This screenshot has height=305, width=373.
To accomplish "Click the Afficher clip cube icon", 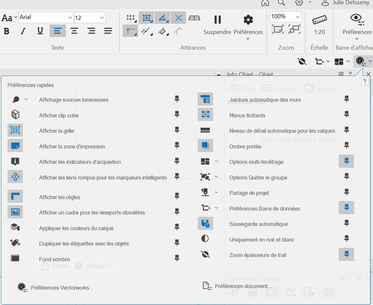I will 15,115.
